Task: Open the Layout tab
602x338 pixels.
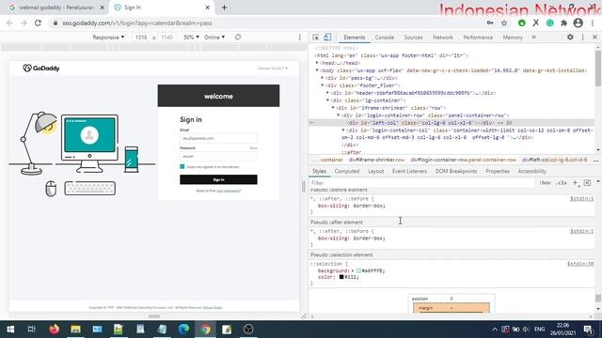Action: tap(376, 171)
